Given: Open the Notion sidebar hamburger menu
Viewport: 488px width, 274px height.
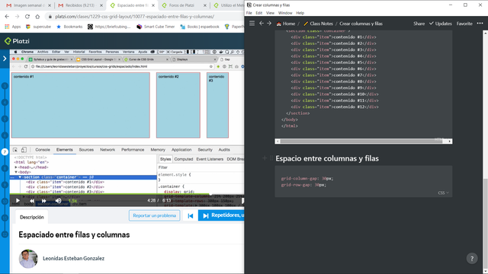Looking at the screenshot, I should point(252,24).
